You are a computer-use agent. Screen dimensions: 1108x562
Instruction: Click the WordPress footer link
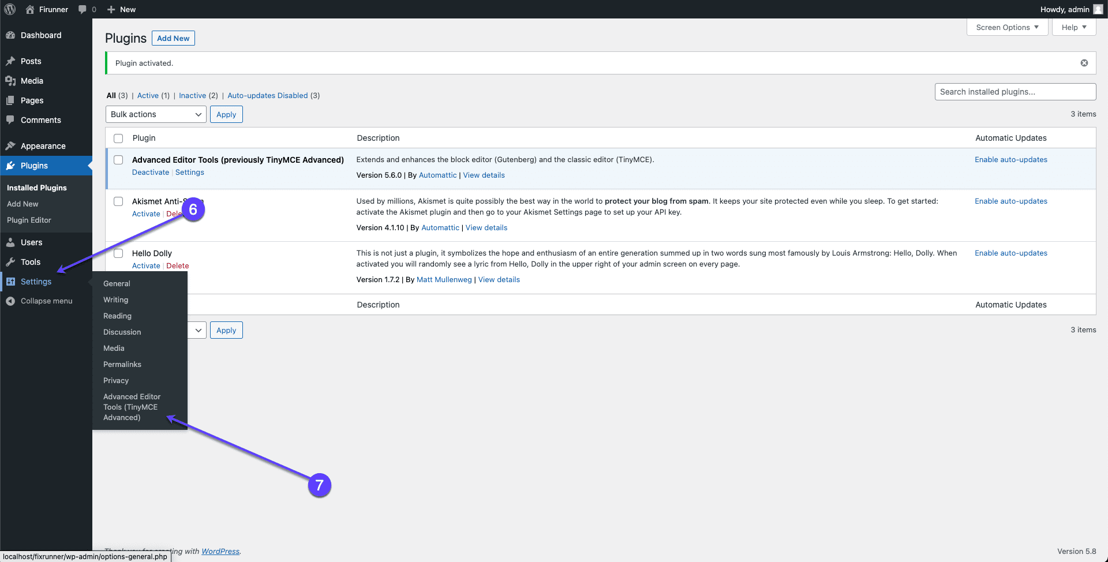[x=220, y=551]
